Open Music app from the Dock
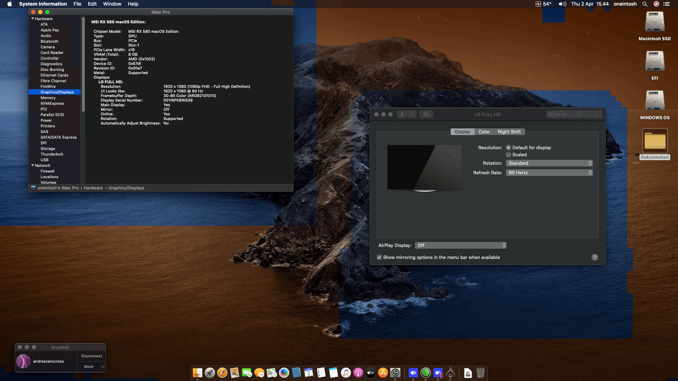 (346, 373)
